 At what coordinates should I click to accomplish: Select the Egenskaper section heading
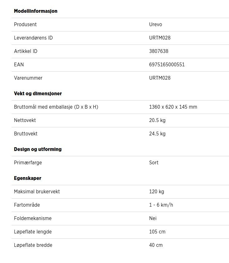click(x=27, y=178)
